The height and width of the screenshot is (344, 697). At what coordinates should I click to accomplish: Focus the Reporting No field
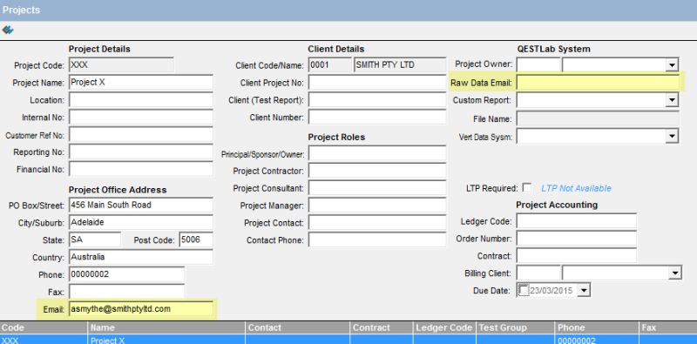tap(141, 152)
